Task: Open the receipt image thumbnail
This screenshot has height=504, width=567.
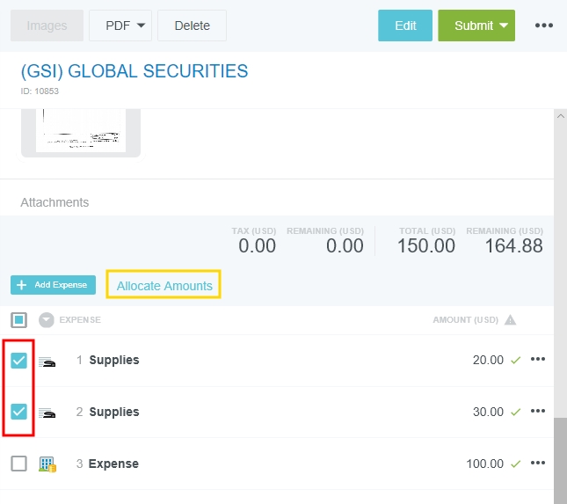Action: 81,131
